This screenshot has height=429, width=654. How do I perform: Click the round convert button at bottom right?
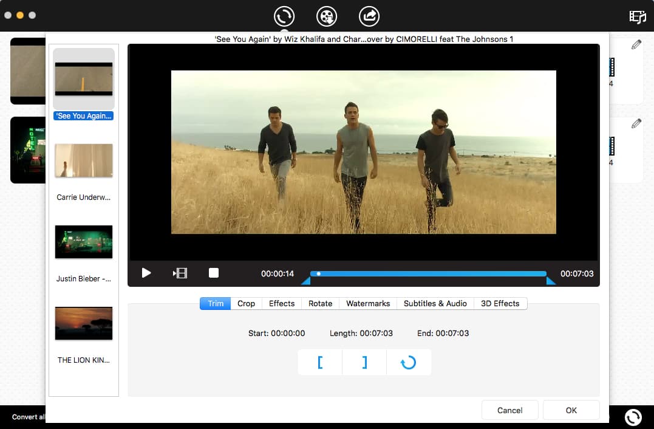[x=633, y=417]
